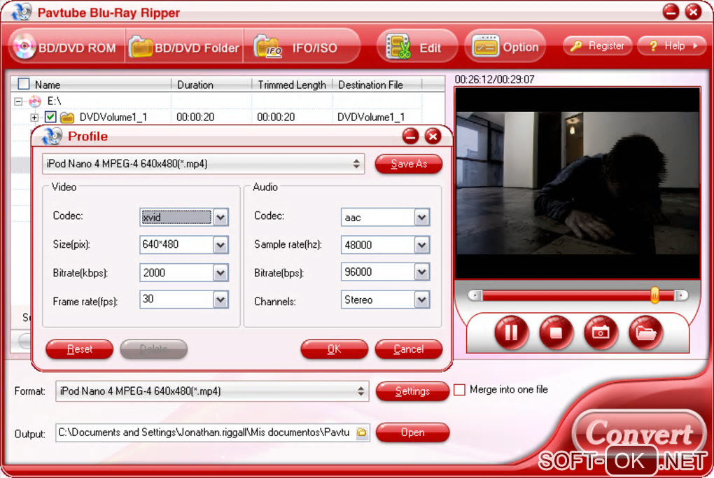Viewport: 714px width, 478px height.
Task: Open the Profile preset dropdown
Action: click(x=203, y=164)
